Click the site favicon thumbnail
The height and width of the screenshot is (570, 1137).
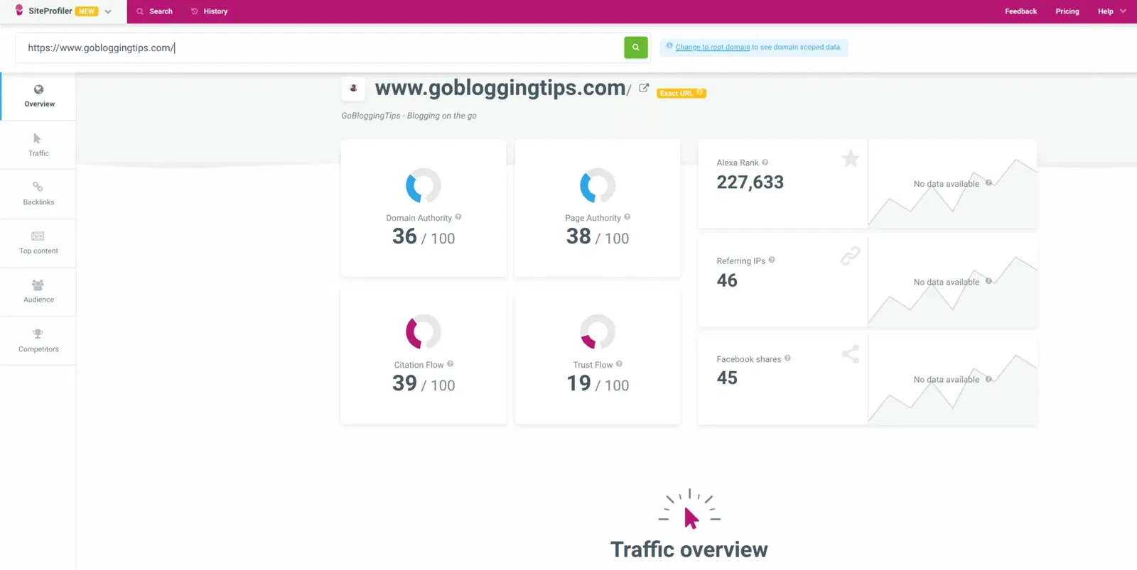point(353,89)
